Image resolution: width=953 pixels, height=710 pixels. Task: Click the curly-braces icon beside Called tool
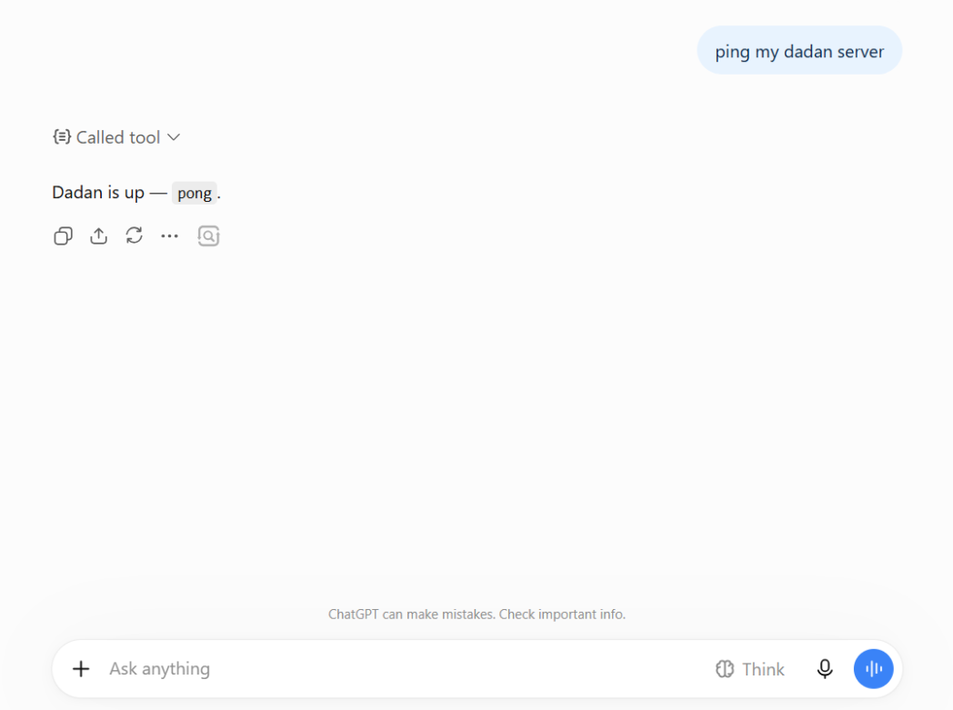click(x=62, y=136)
